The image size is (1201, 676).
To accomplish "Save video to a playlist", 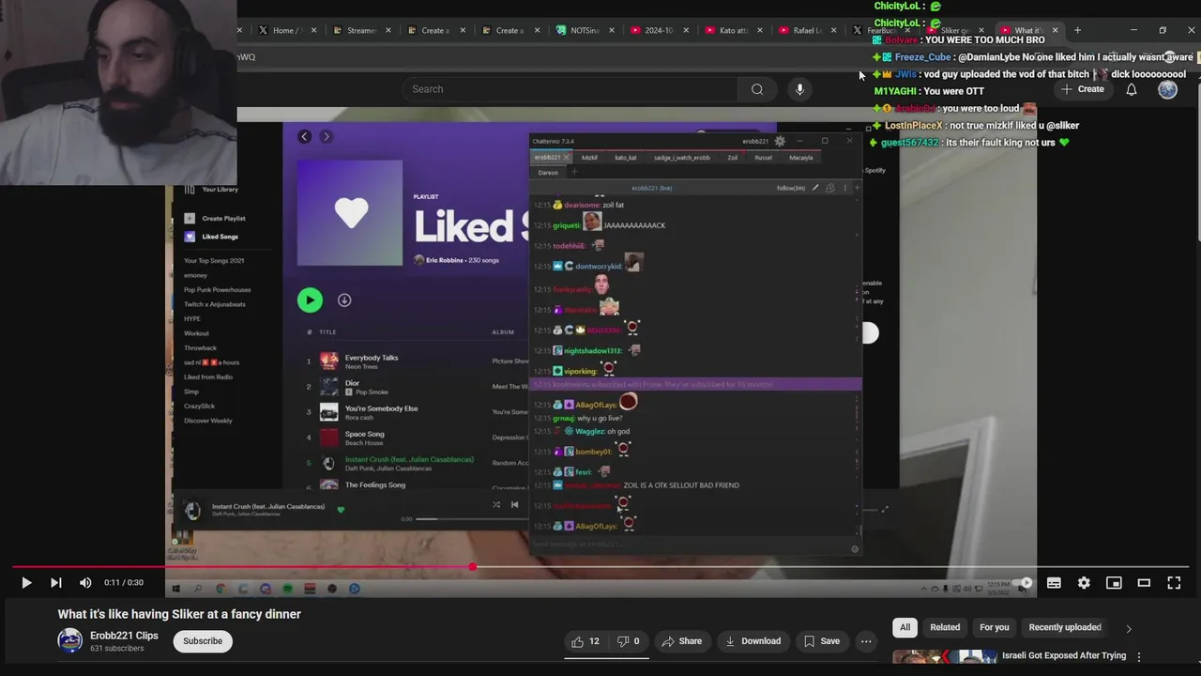I will point(822,641).
